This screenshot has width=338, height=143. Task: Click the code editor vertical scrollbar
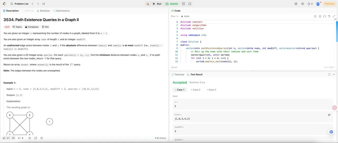337,31
